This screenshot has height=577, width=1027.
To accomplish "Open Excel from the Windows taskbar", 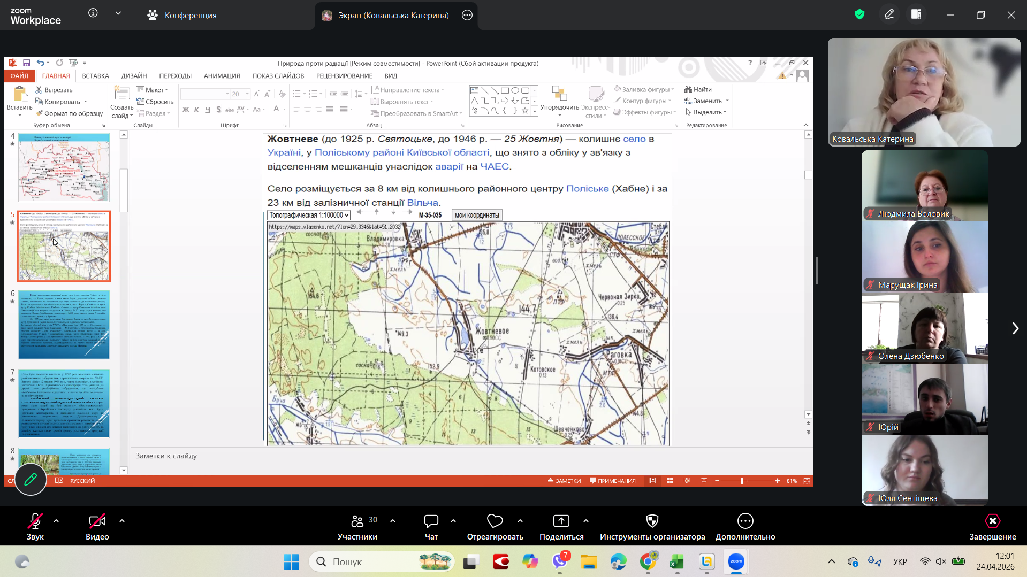I will coord(677,562).
